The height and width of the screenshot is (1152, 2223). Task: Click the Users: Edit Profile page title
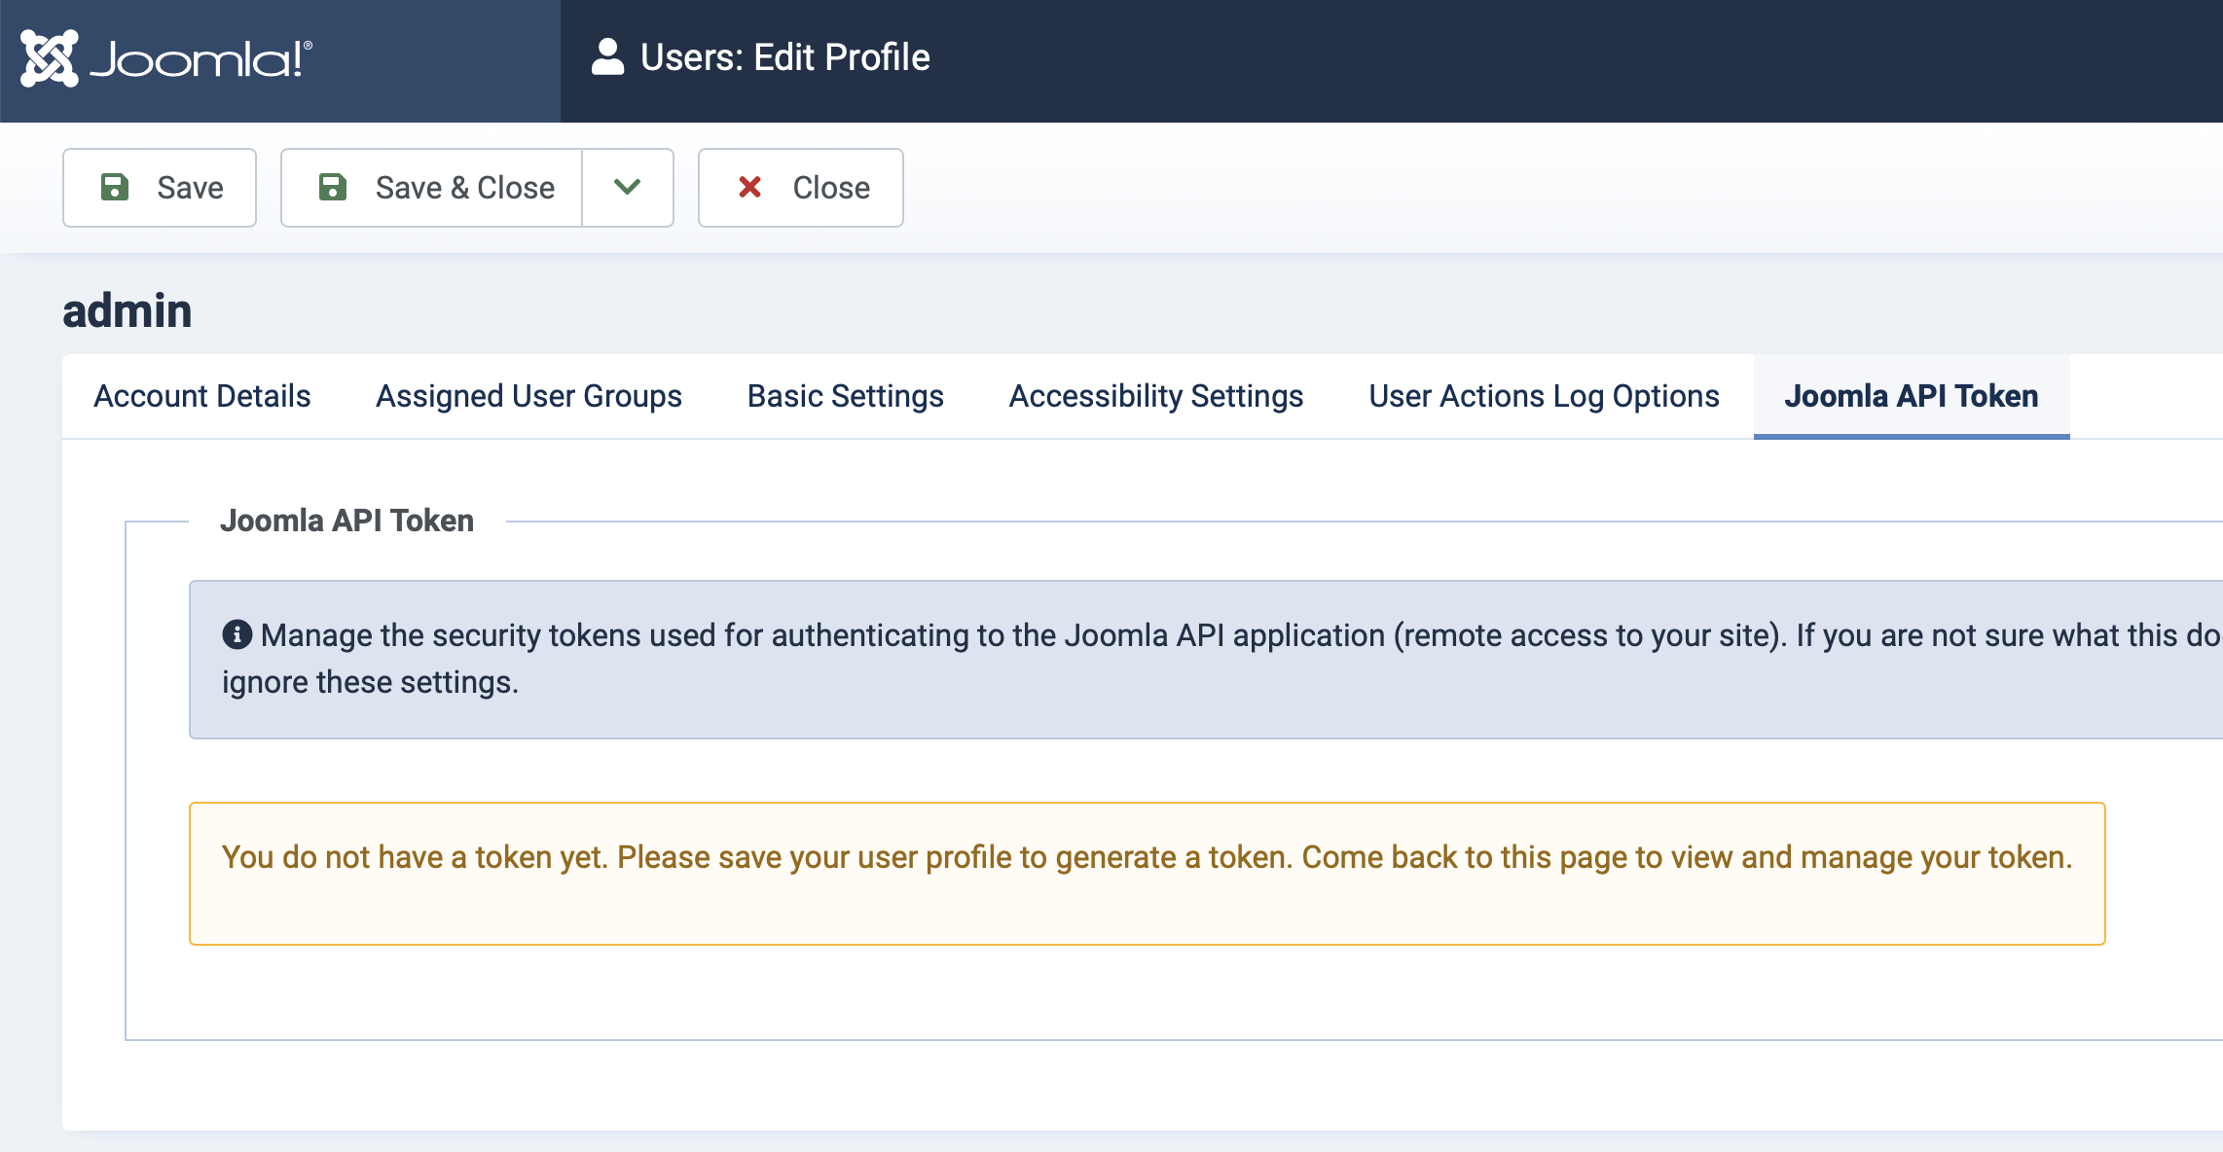click(x=784, y=57)
